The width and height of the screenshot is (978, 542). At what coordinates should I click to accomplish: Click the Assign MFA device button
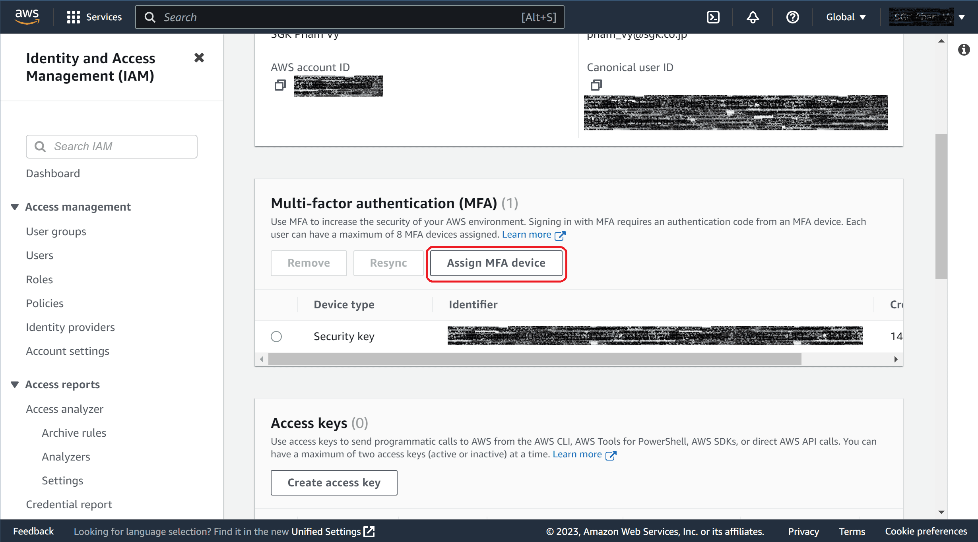tap(496, 263)
